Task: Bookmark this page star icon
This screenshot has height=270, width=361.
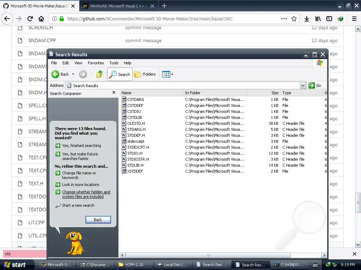Action: coord(294,19)
